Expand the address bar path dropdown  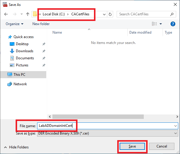coord(104,14)
